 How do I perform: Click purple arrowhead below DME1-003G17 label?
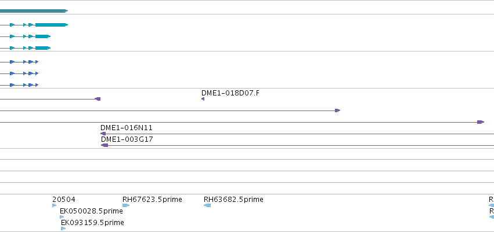(x=104, y=145)
